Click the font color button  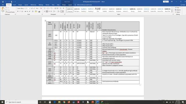(39, 12)
